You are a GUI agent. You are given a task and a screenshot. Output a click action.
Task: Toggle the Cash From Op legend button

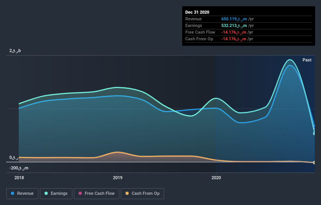142,194
